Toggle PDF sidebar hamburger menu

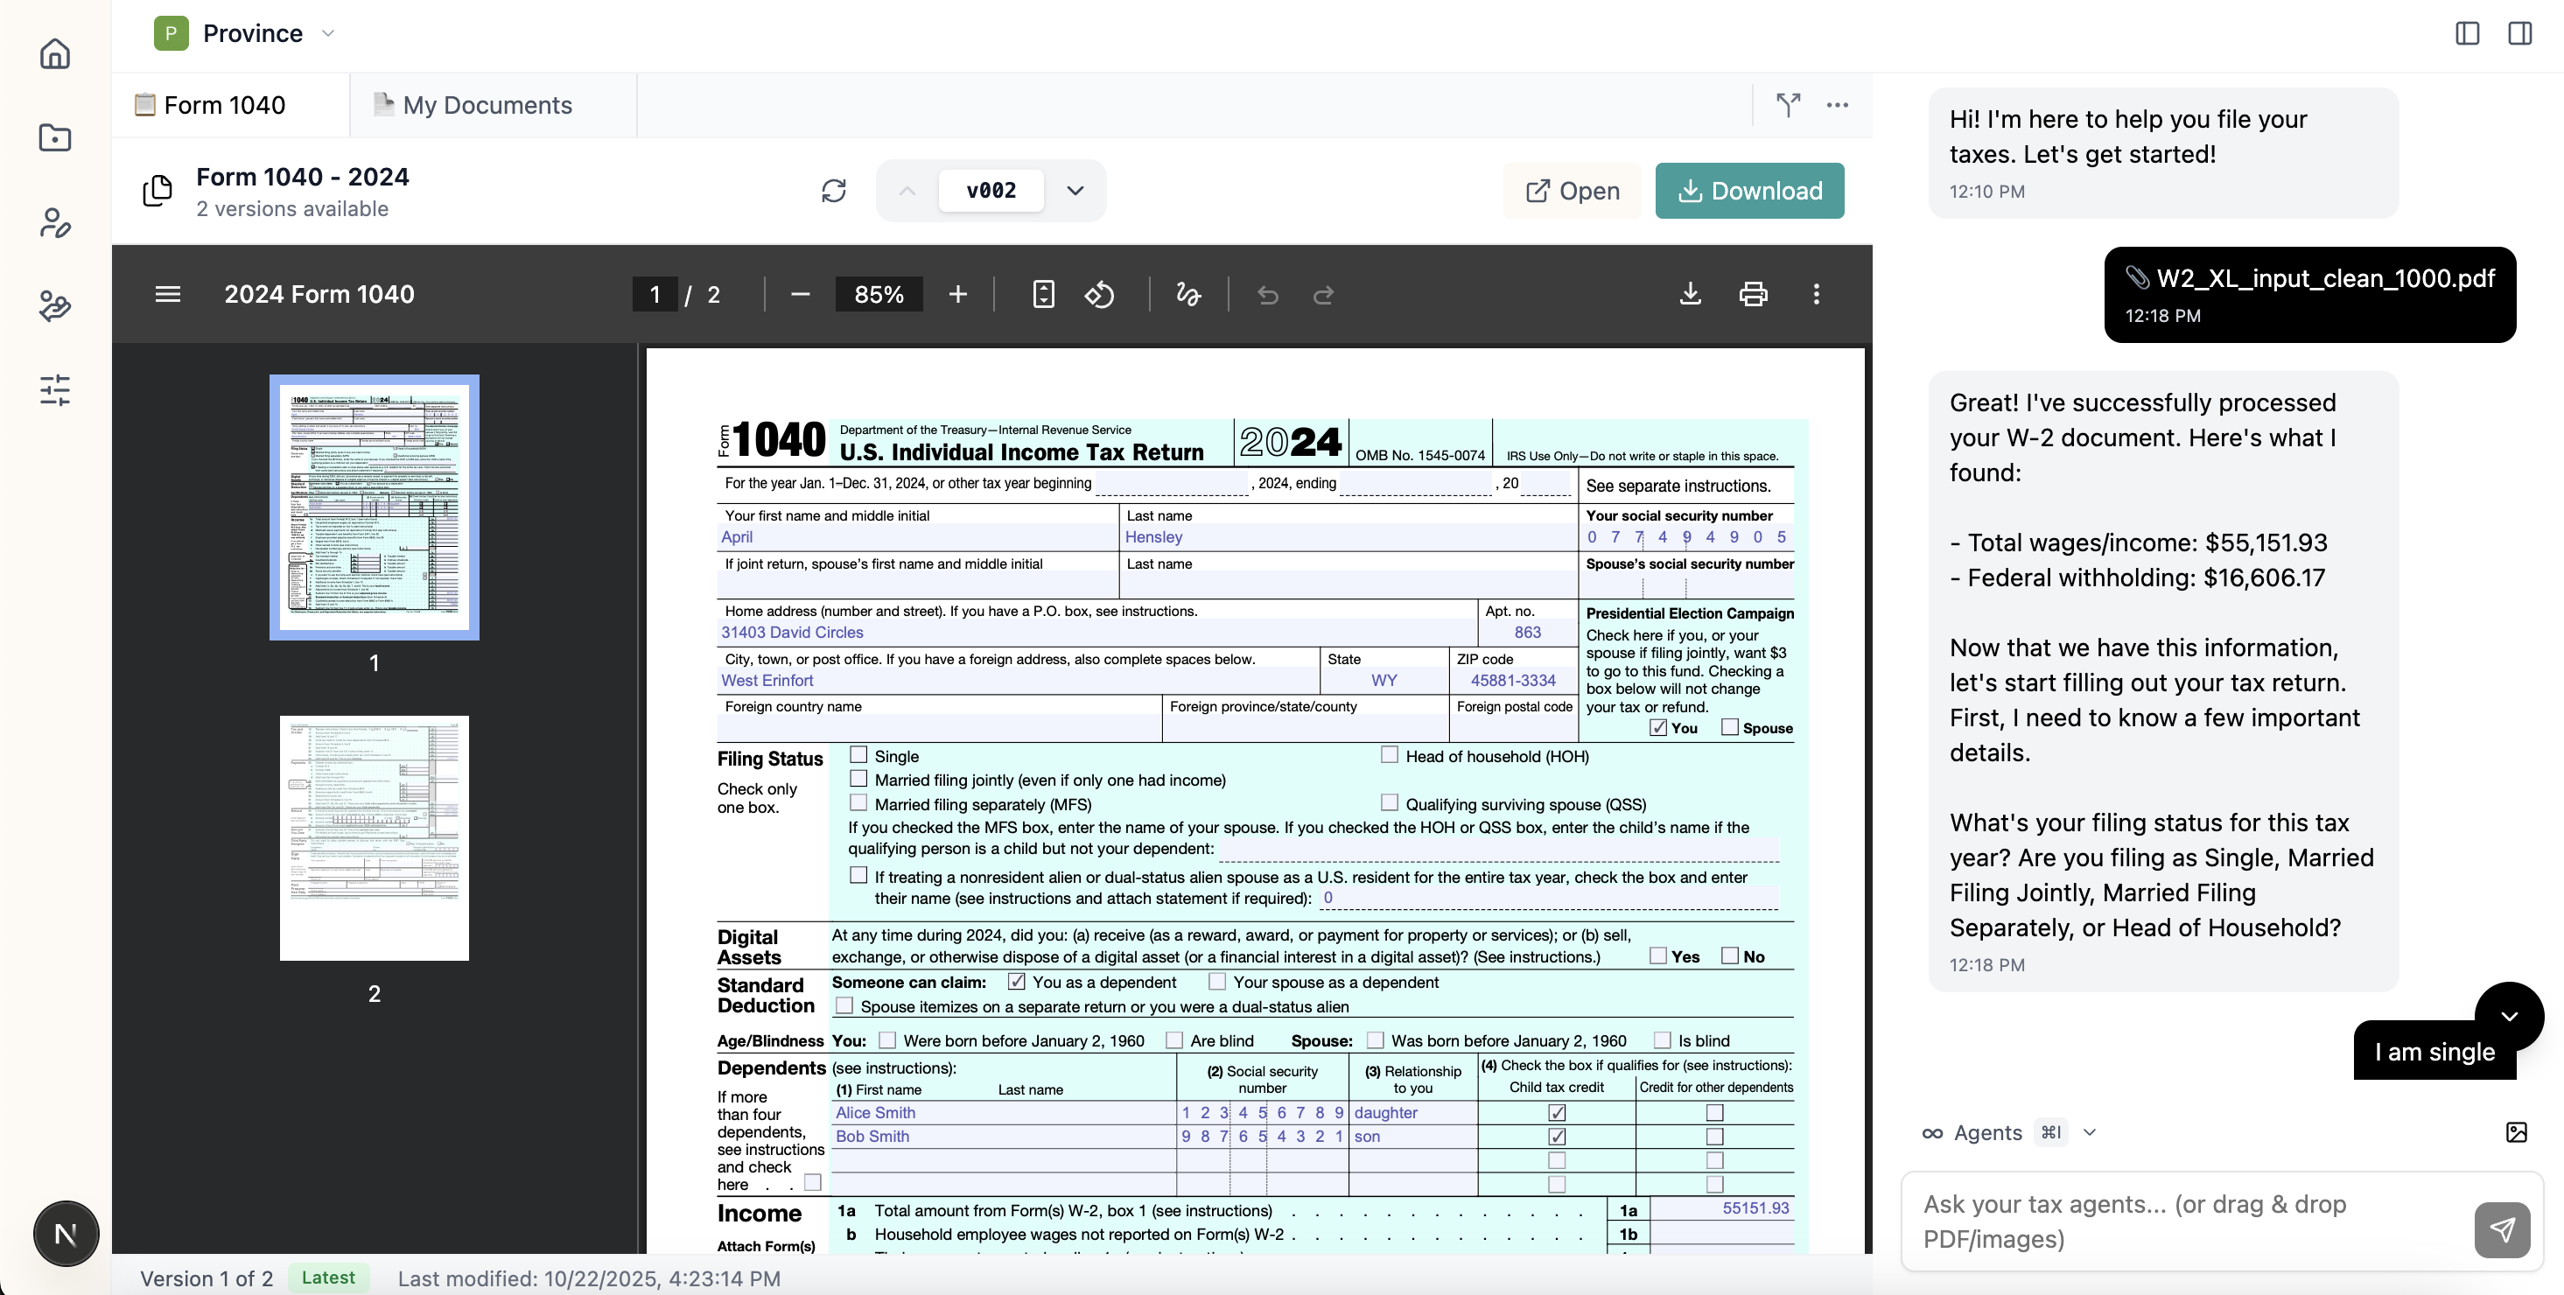pyautogui.click(x=167, y=295)
